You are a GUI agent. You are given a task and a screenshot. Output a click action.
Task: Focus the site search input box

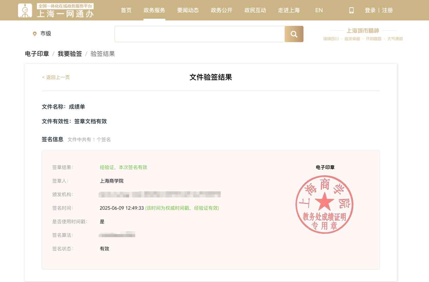pyautogui.click(x=199, y=34)
